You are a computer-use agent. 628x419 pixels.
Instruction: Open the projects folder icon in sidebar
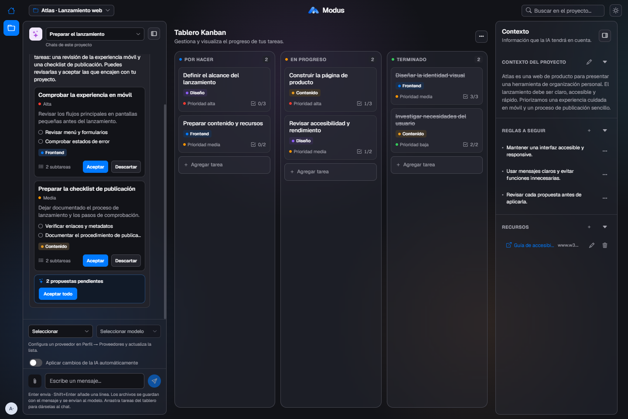tap(11, 28)
